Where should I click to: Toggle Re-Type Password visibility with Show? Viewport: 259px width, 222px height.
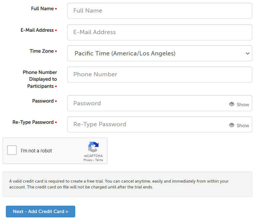(242, 125)
